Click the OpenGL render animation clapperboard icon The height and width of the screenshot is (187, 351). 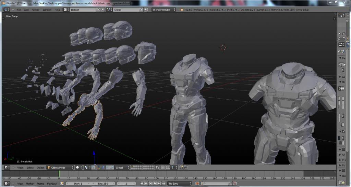pos(185,168)
